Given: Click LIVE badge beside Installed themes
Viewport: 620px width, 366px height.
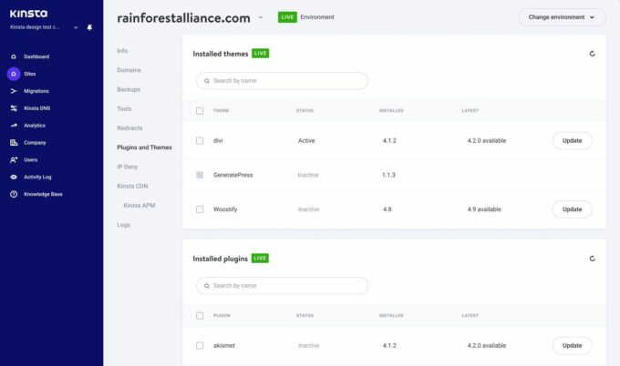Looking at the screenshot, I should [x=260, y=54].
